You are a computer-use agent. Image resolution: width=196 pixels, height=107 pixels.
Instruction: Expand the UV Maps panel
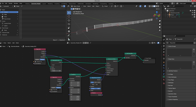point(170,74)
